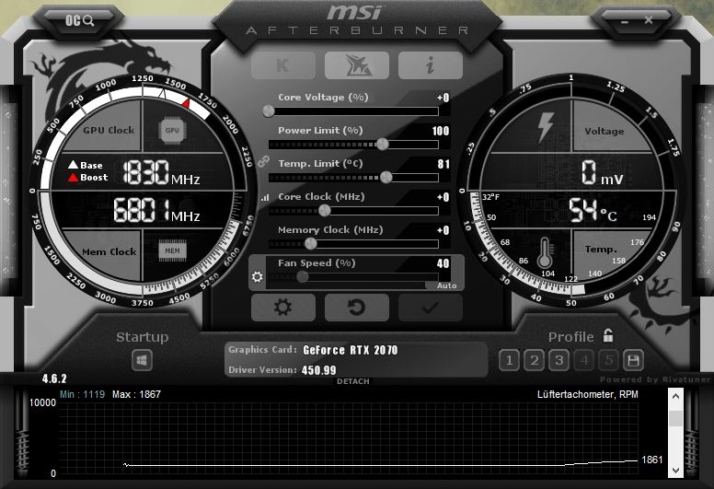Select profile slot 2
Image resolution: width=714 pixels, height=489 pixels.
click(x=535, y=360)
